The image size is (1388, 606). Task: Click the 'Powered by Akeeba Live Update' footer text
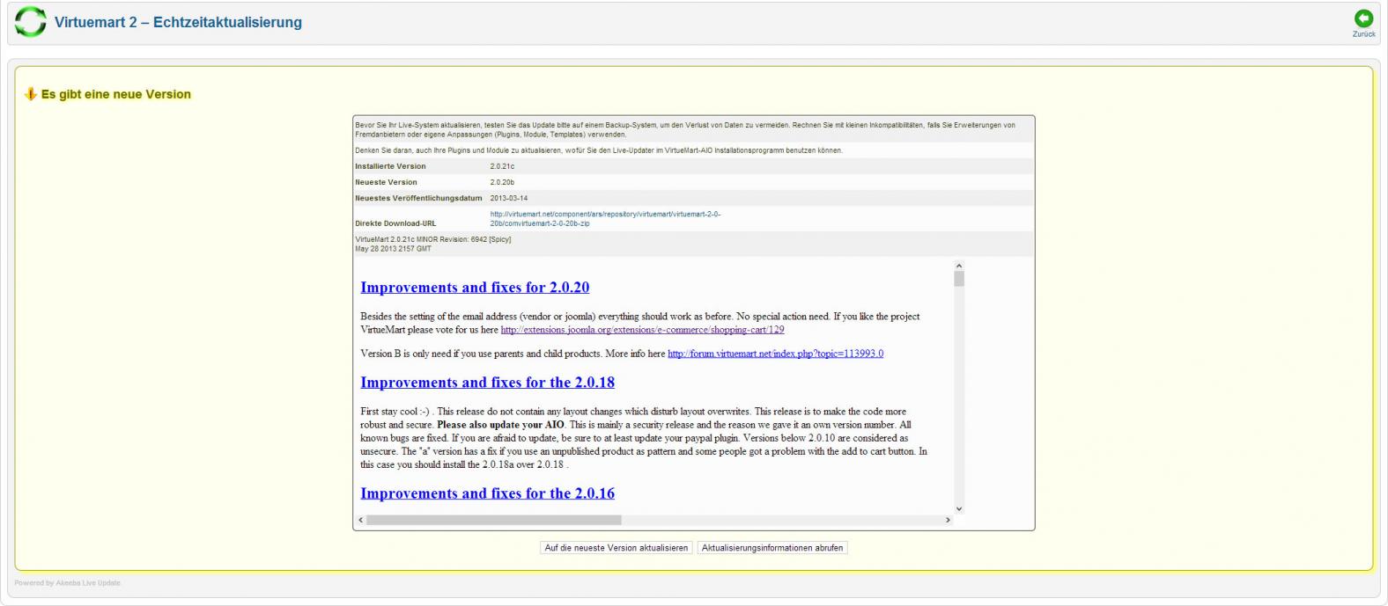click(68, 583)
